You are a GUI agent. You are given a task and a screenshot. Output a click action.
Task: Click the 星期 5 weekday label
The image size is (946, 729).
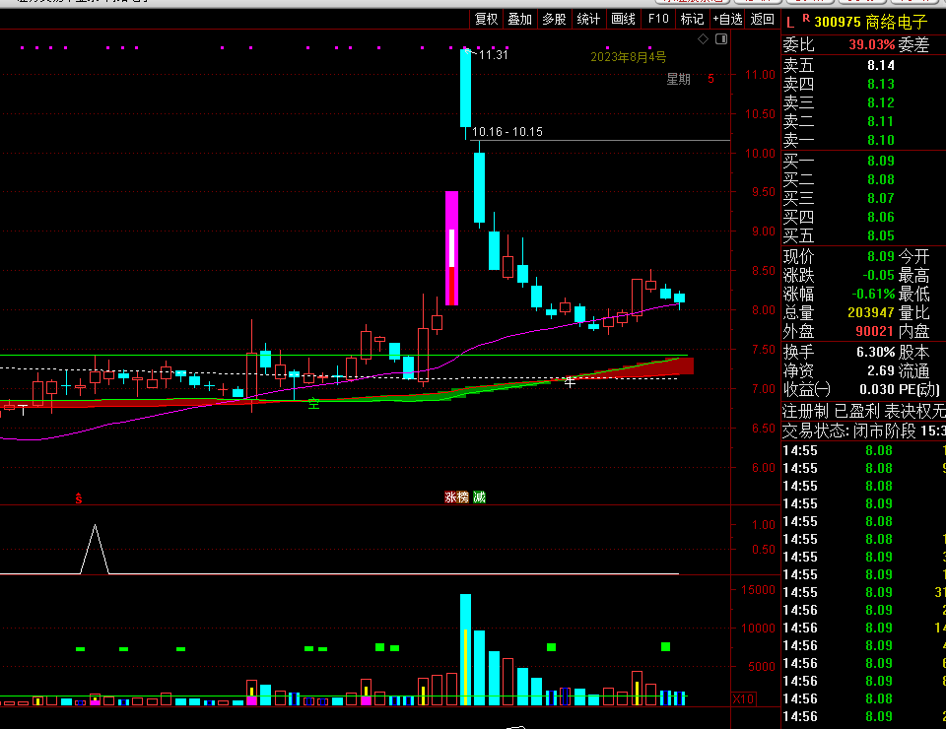(x=690, y=79)
